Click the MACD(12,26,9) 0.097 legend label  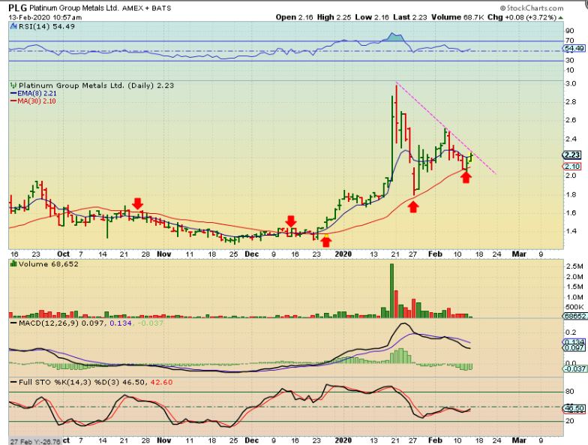pos(61,323)
